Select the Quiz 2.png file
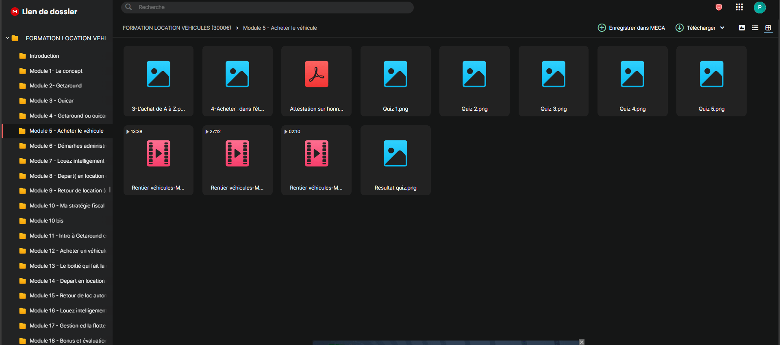780x345 pixels. tap(474, 81)
